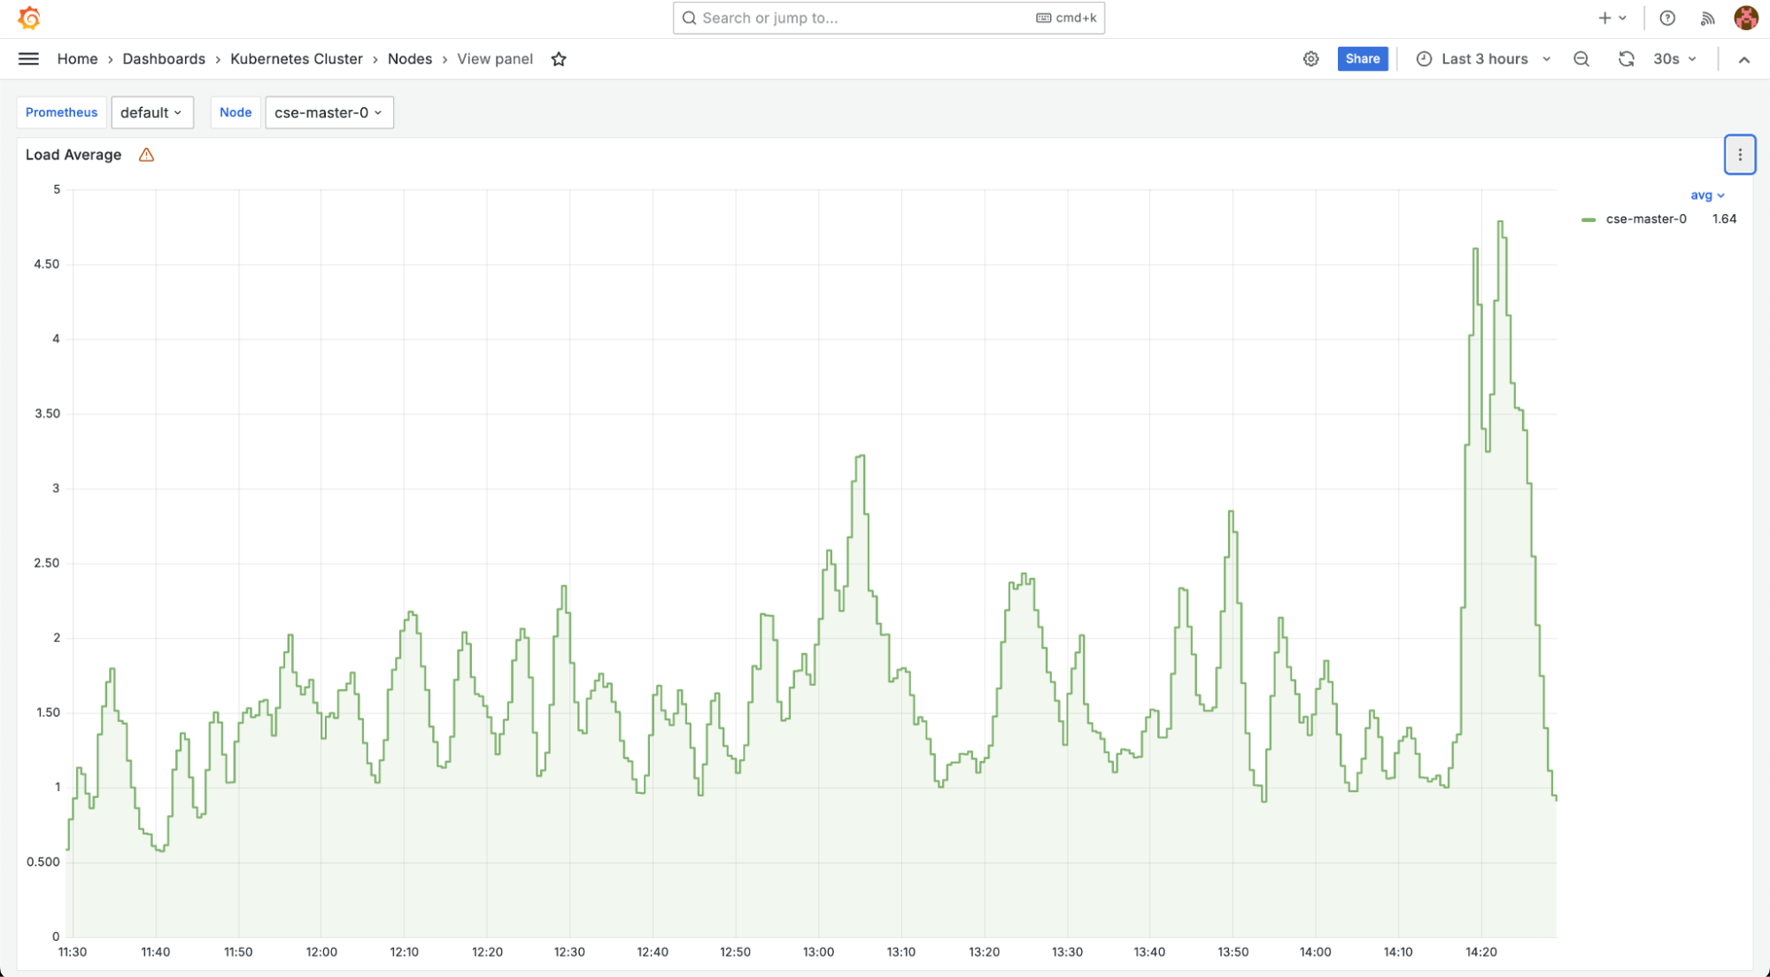Click the Share button
1770x977 pixels.
click(1362, 59)
